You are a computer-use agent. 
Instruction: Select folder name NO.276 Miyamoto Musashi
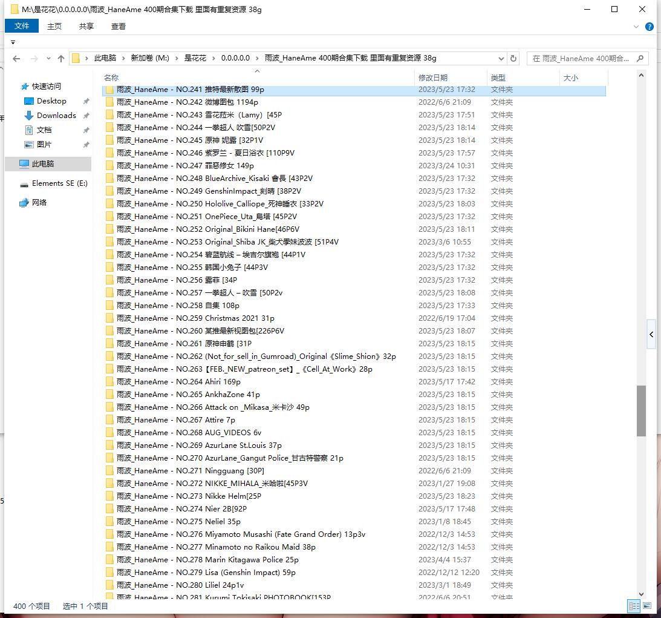click(x=241, y=534)
